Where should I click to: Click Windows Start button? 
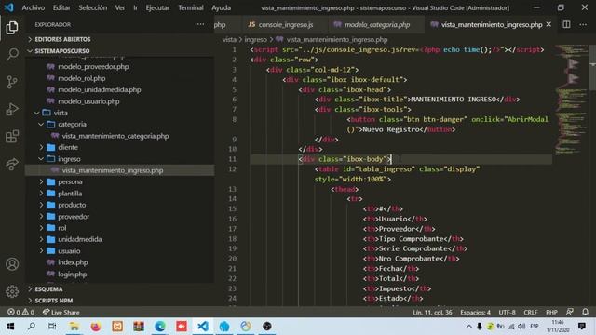click(x=10, y=327)
